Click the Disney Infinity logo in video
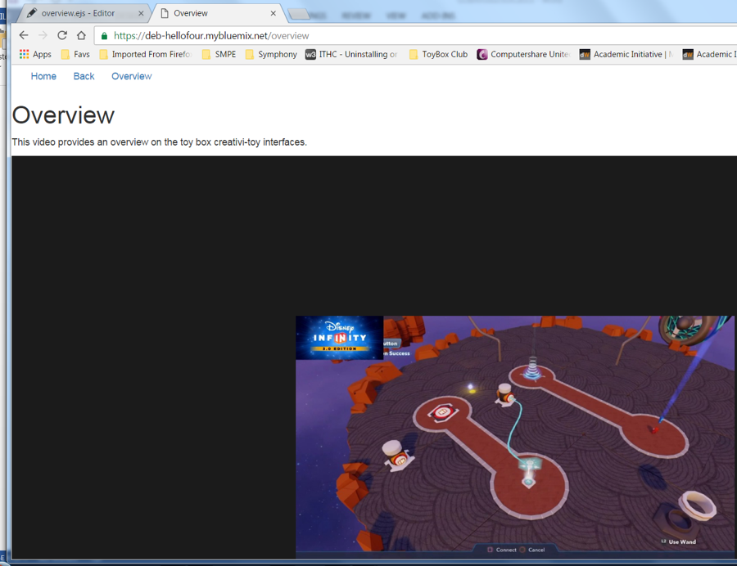 [x=339, y=338]
